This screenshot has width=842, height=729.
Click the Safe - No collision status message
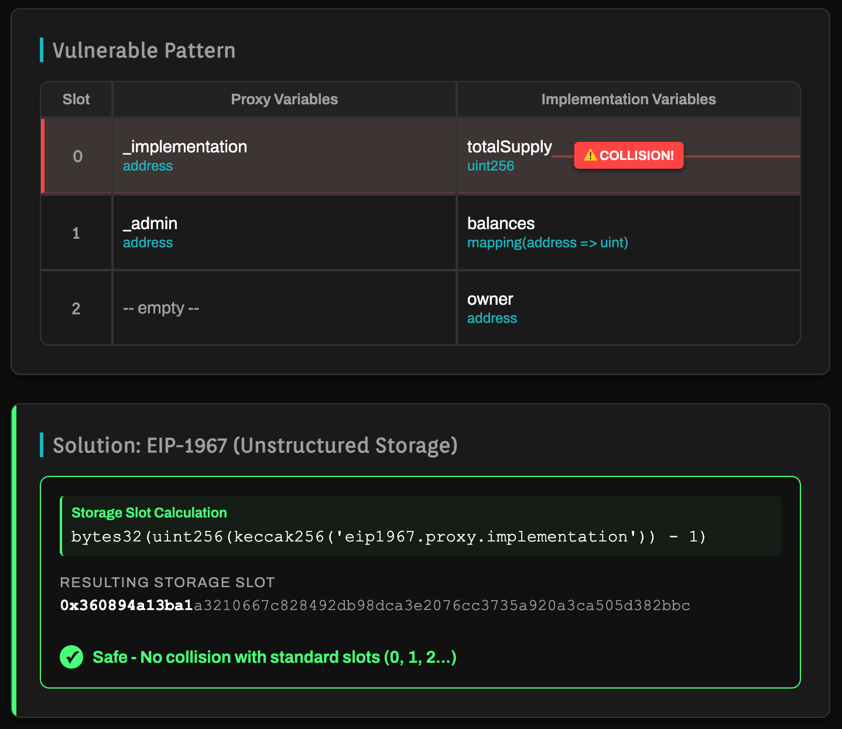[x=275, y=657]
